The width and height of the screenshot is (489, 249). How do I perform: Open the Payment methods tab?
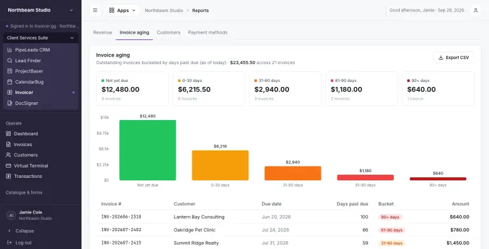[x=208, y=32]
